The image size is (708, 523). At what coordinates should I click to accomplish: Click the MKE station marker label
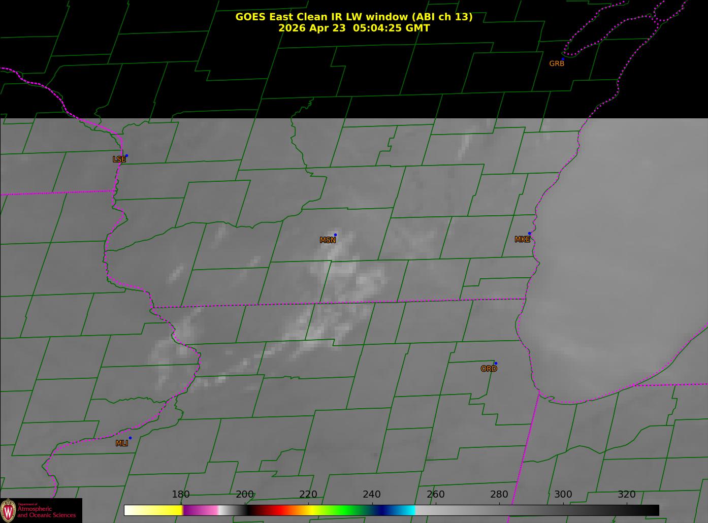click(522, 239)
